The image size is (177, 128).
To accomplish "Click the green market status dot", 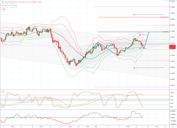I will pyautogui.click(x=3, y=2).
